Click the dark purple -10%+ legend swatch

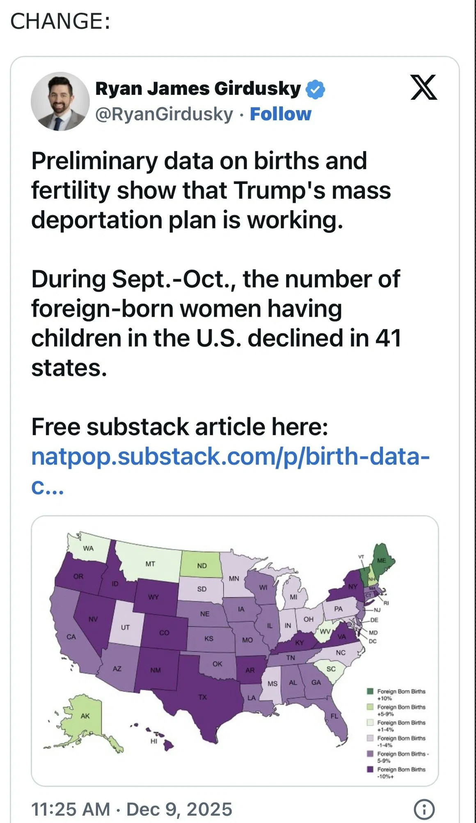[x=370, y=769]
